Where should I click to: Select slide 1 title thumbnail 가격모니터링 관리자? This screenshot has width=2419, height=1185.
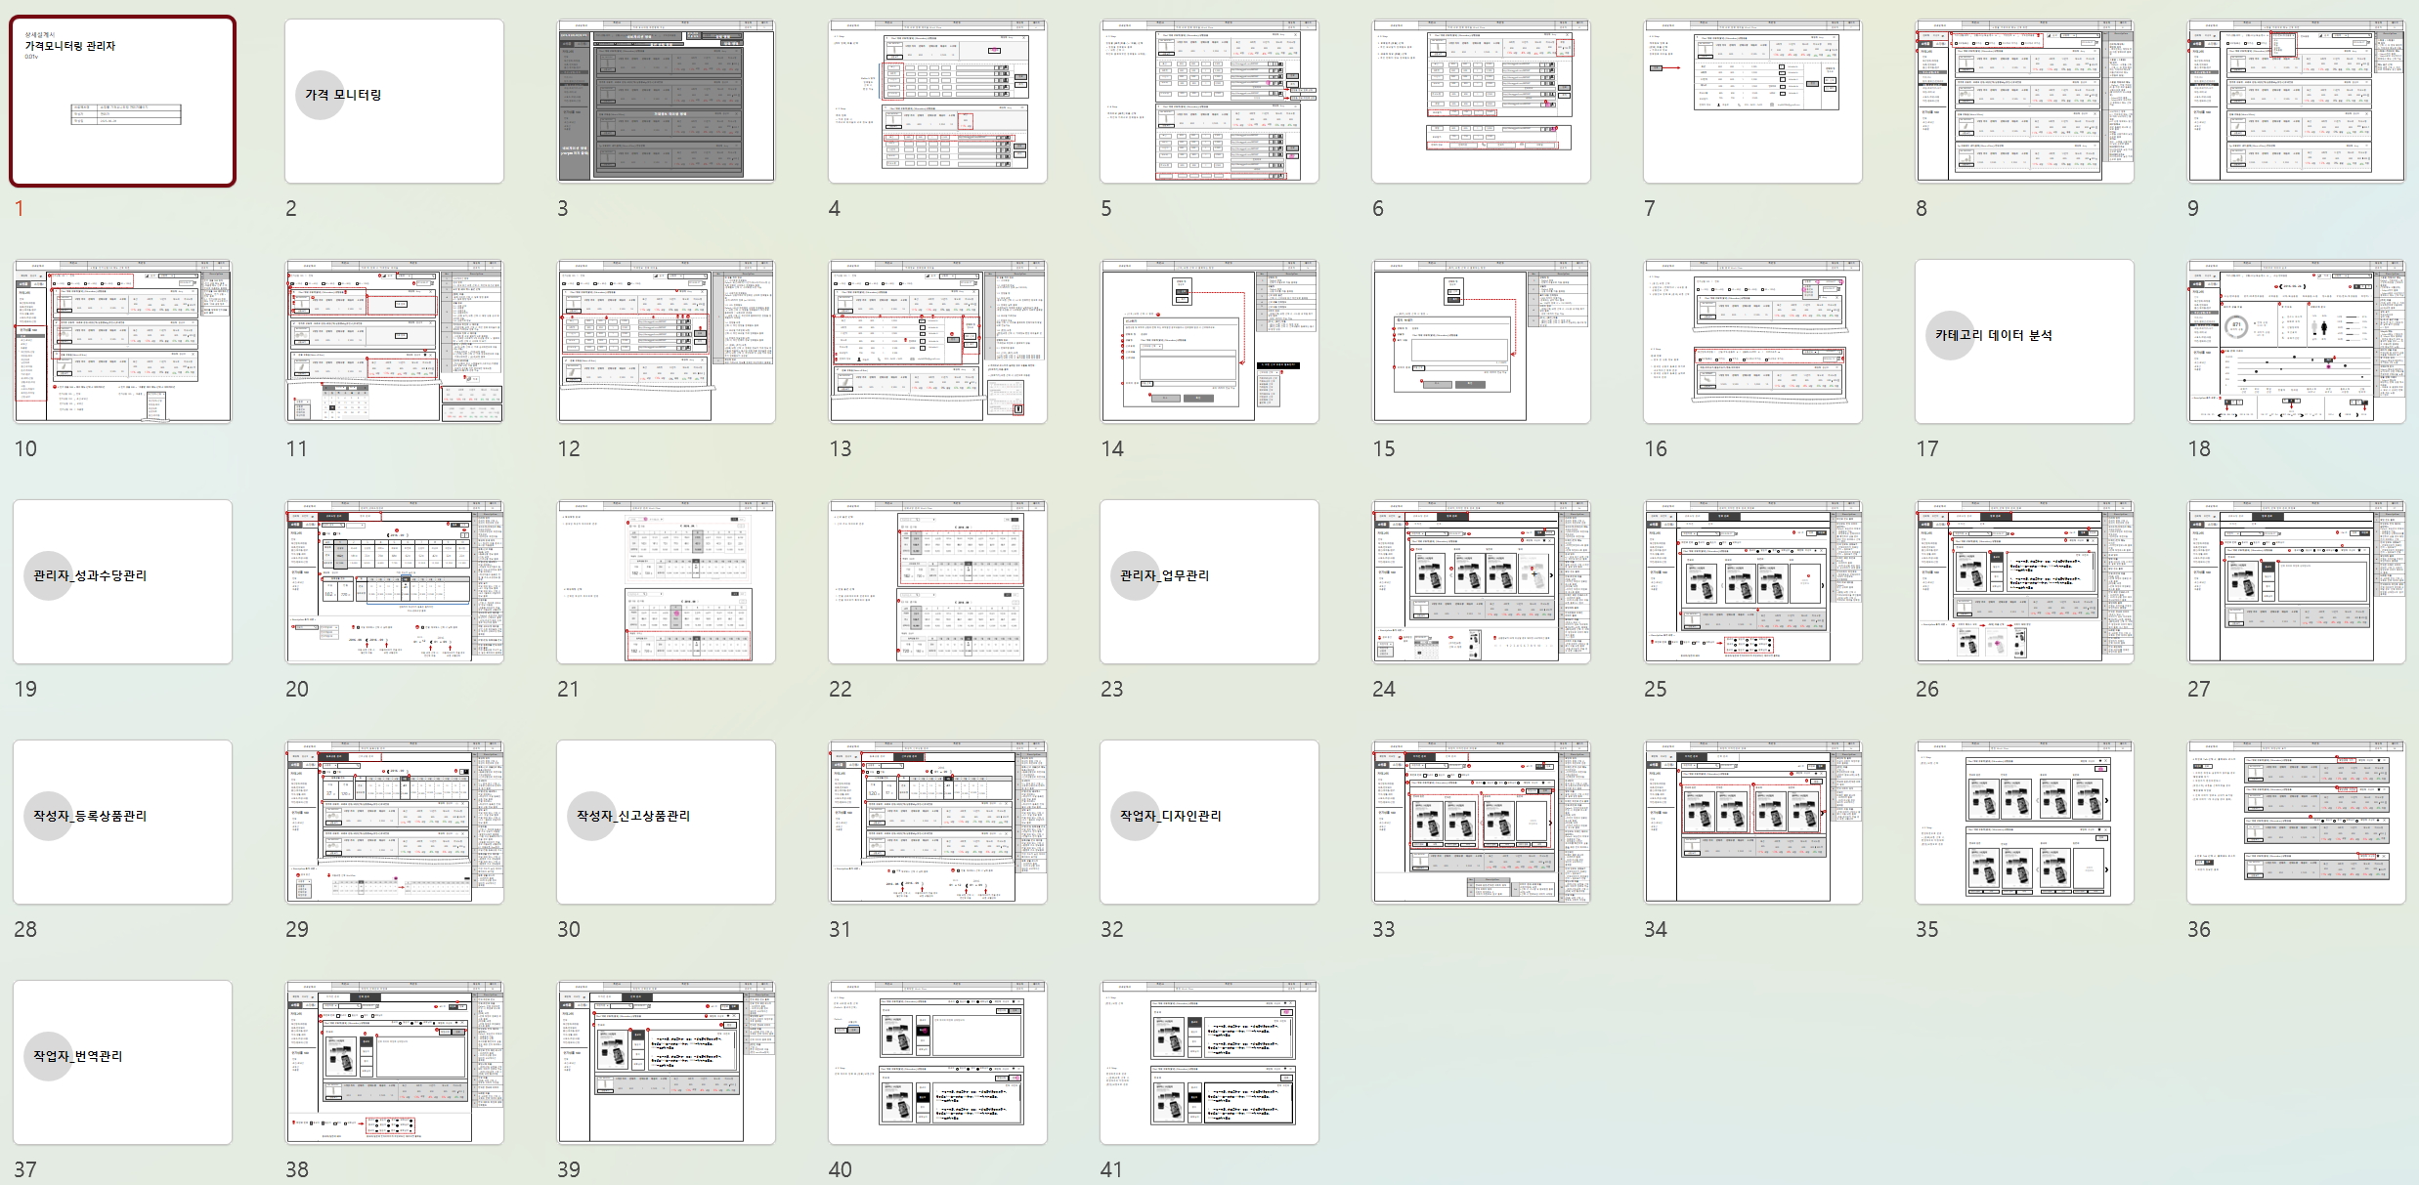(123, 101)
